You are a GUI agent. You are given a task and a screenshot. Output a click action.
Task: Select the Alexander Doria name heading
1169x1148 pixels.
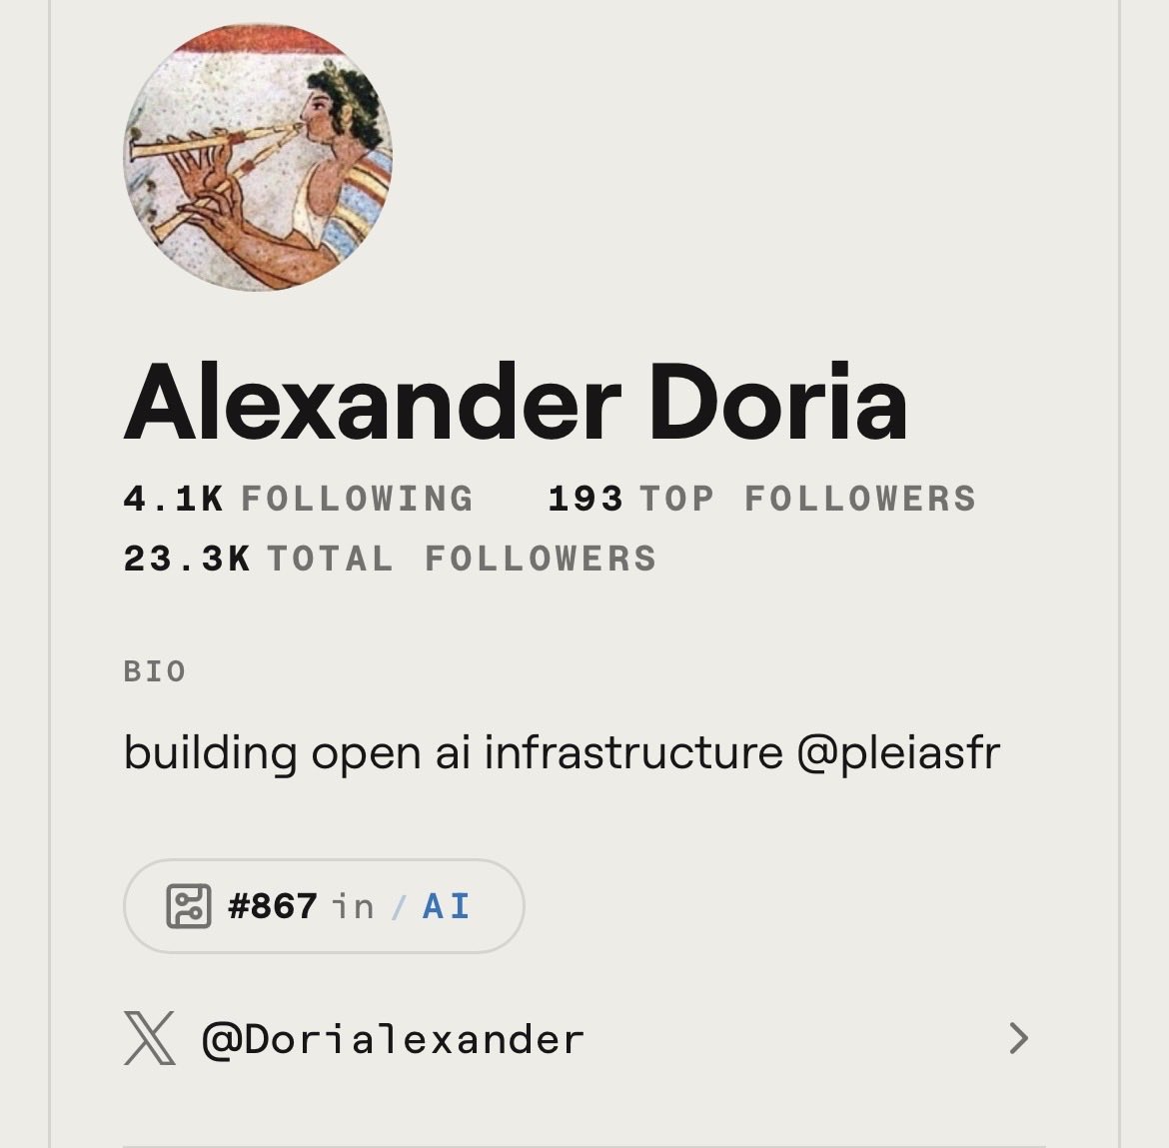[516, 403]
